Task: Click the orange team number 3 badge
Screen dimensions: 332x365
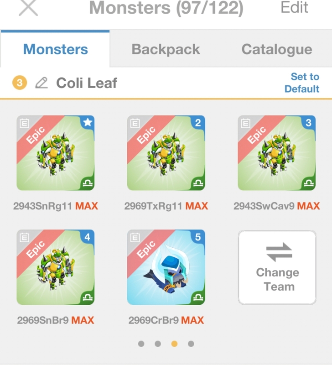Action: coord(20,83)
